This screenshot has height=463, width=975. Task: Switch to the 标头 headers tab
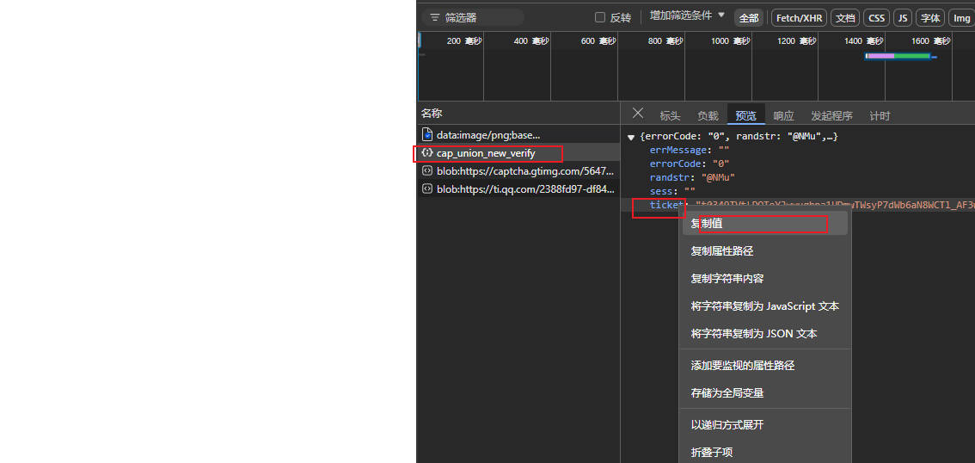tap(670, 115)
